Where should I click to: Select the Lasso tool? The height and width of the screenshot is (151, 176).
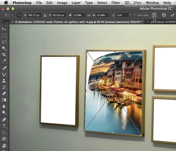[x=4, y=42]
